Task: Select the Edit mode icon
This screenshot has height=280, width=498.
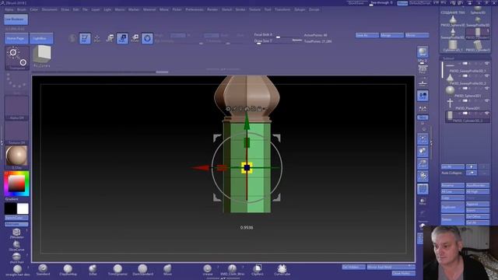Action: pyautogui.click(x=85, y=38)
